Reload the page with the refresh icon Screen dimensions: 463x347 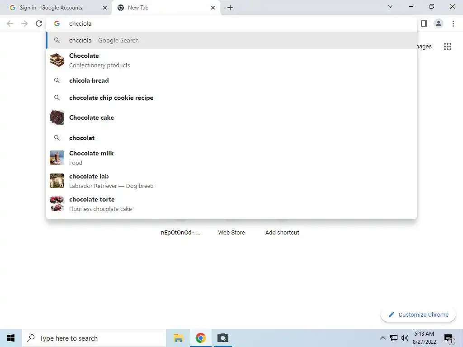pyautogui.click(x=39, y=23)
